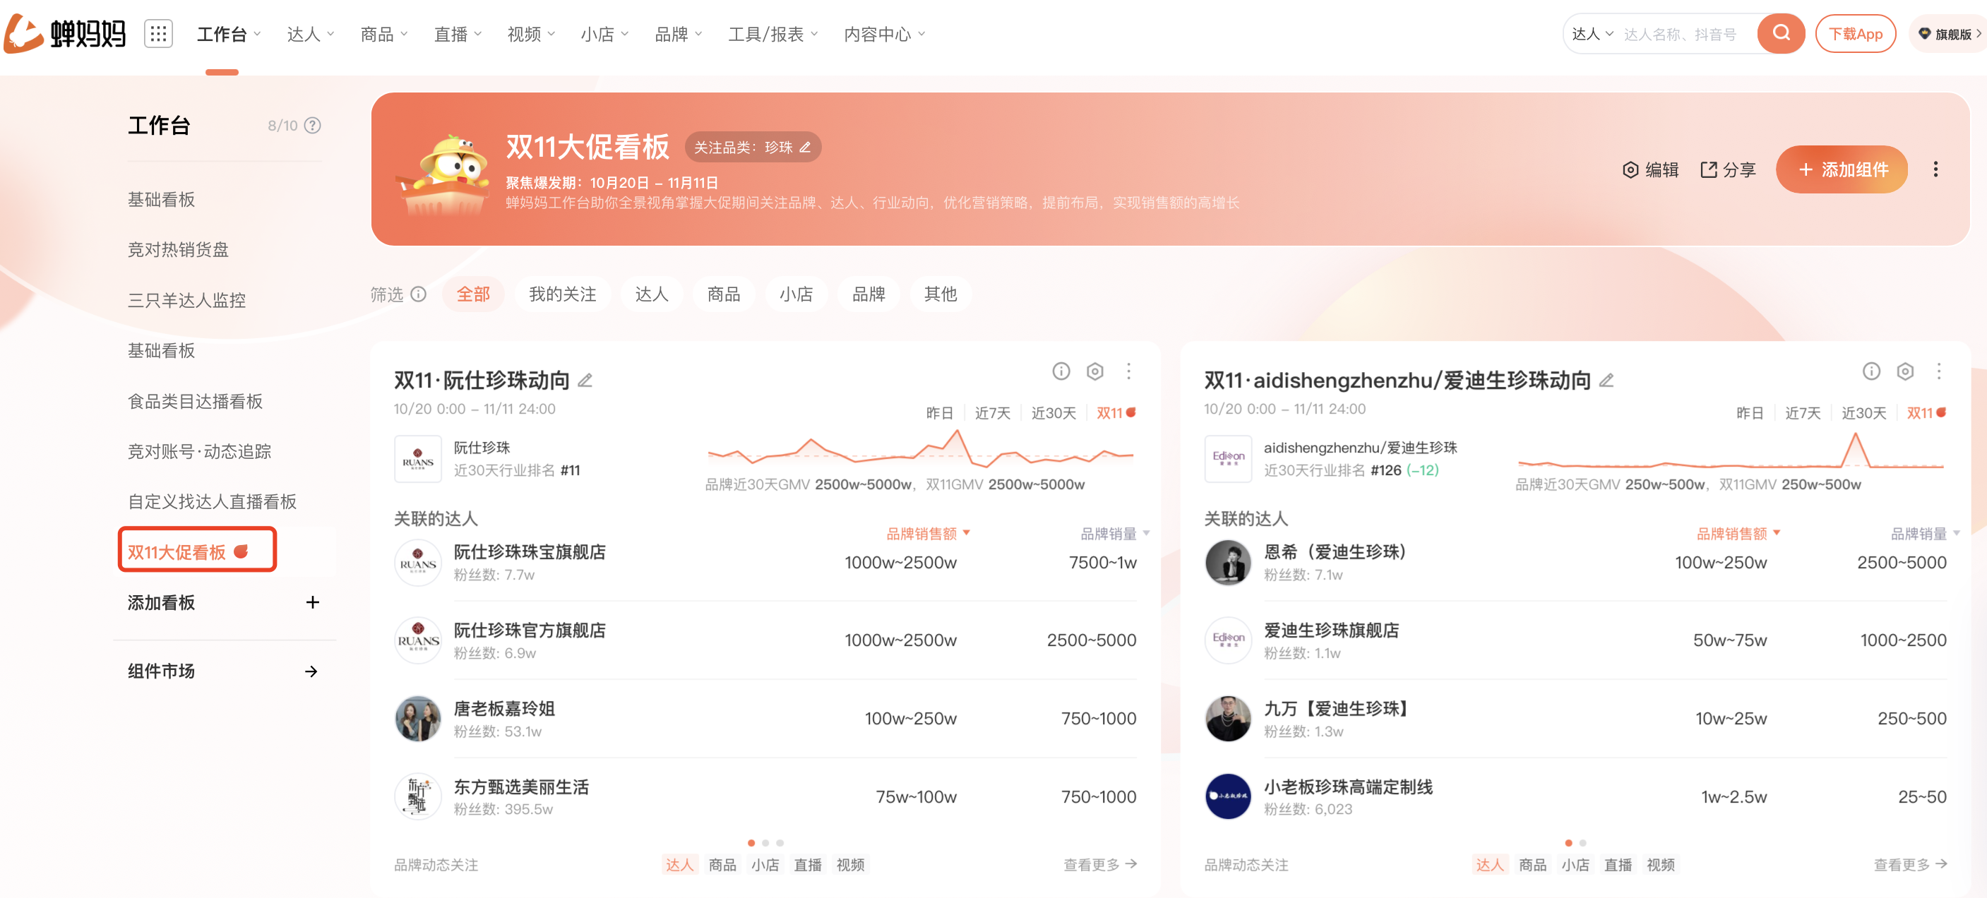Click the info icon next to 筛选
Screen dimensions: 1987x898
418,294
